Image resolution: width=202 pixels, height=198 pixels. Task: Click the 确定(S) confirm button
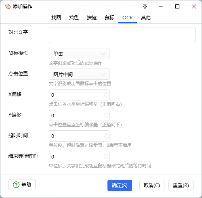point(120,185)
